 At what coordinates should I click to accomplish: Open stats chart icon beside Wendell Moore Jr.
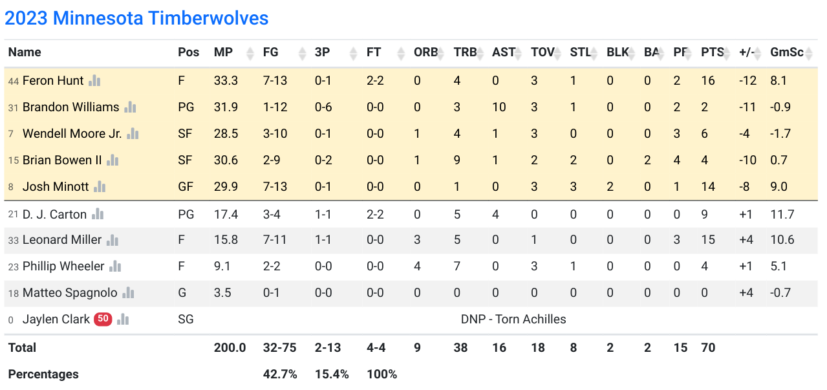coord(133,133)
